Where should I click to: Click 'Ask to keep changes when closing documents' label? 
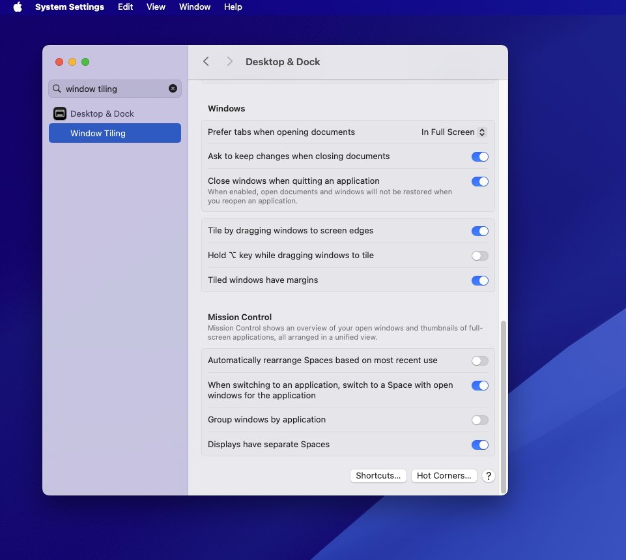click(298, 156)
